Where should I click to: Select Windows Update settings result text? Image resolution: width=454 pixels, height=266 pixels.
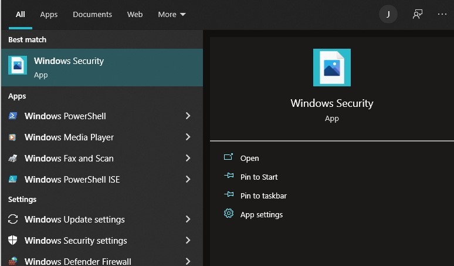[74, 220]
